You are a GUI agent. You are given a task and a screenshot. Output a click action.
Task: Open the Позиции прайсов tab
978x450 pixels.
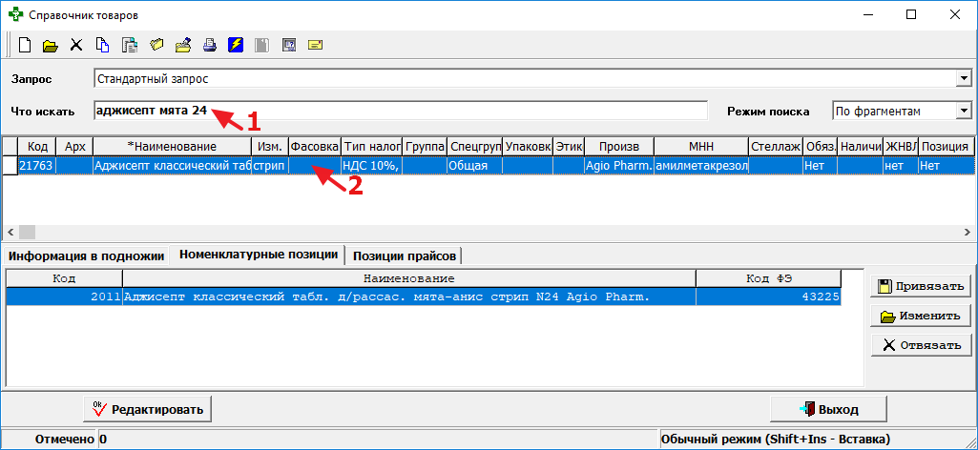[406, 256]
